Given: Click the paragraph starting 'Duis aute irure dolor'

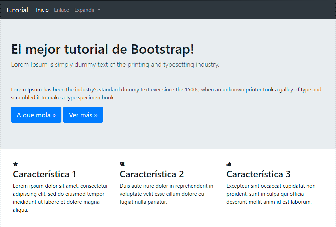Looking at the screenshot, I should 166,194.
